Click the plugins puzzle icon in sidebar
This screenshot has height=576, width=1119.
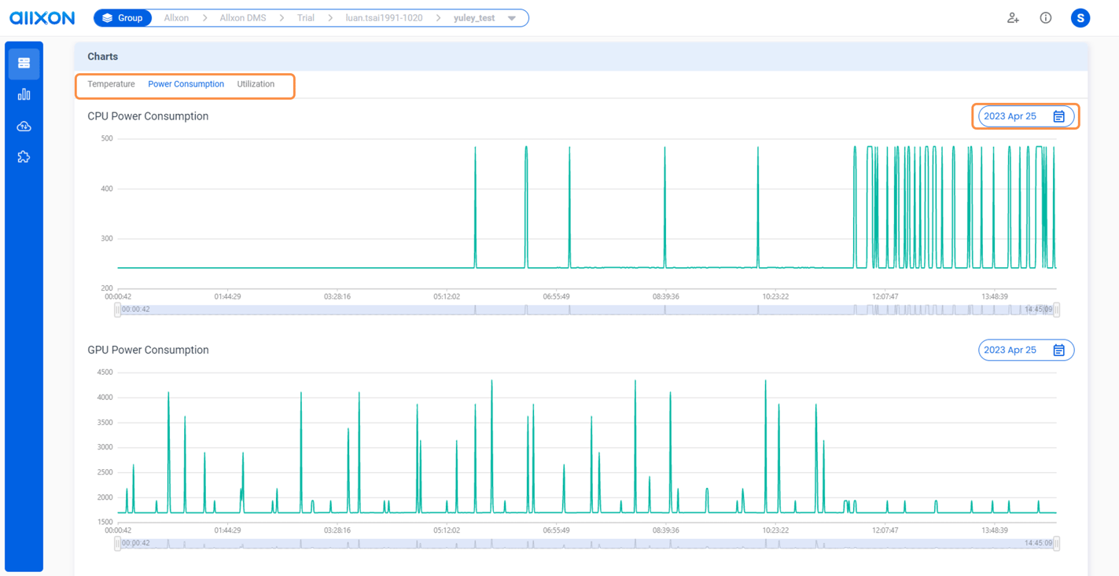[x=24, y=156]
